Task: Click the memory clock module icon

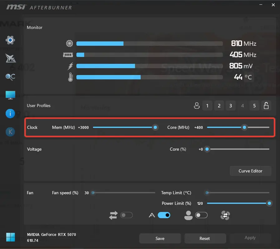Action: 68,55
